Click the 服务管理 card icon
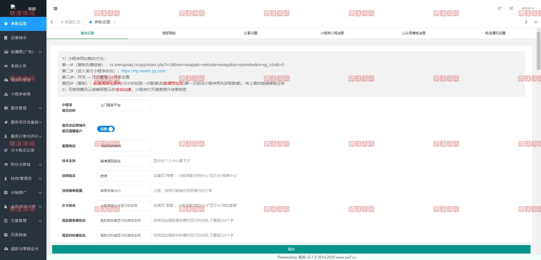This screenshot has height=260, width=541. 6,108
